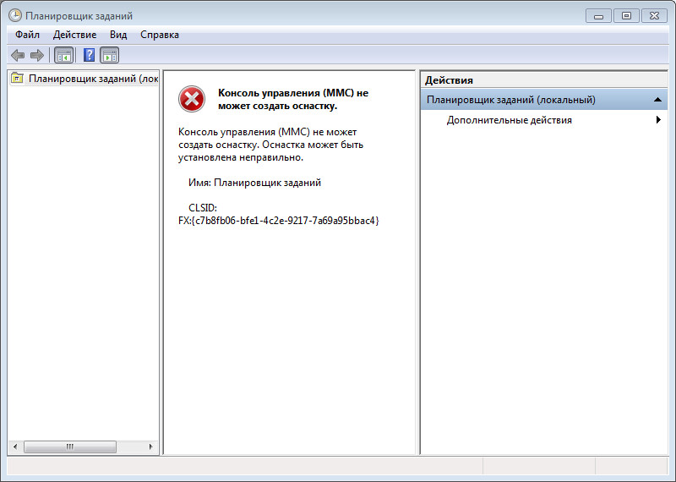676x482 pixels.
Task: Click the horizontal scrollbar thumb in tree pane
Action: point(69,446)
